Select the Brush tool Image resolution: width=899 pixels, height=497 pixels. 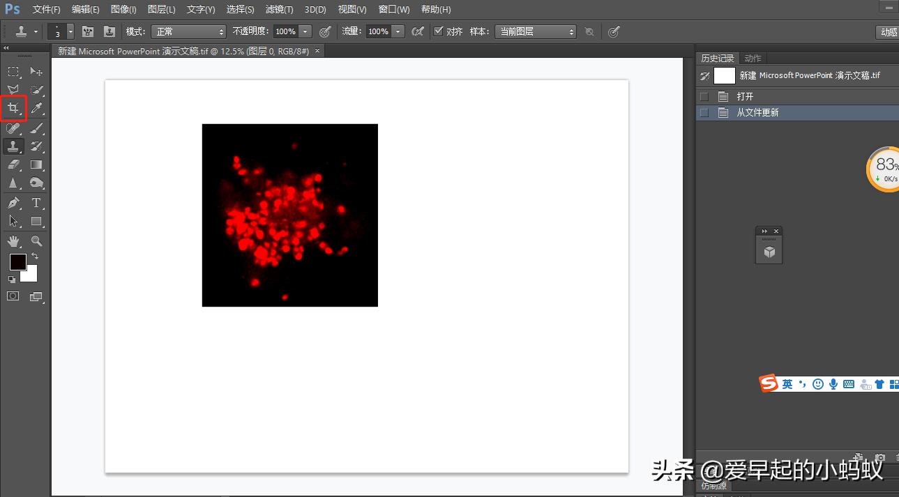point(37,128)
